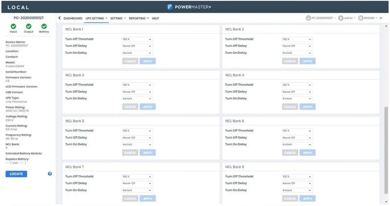Open the REPORTING menu
Screen dimensions: 390x206
click(139, 18)
